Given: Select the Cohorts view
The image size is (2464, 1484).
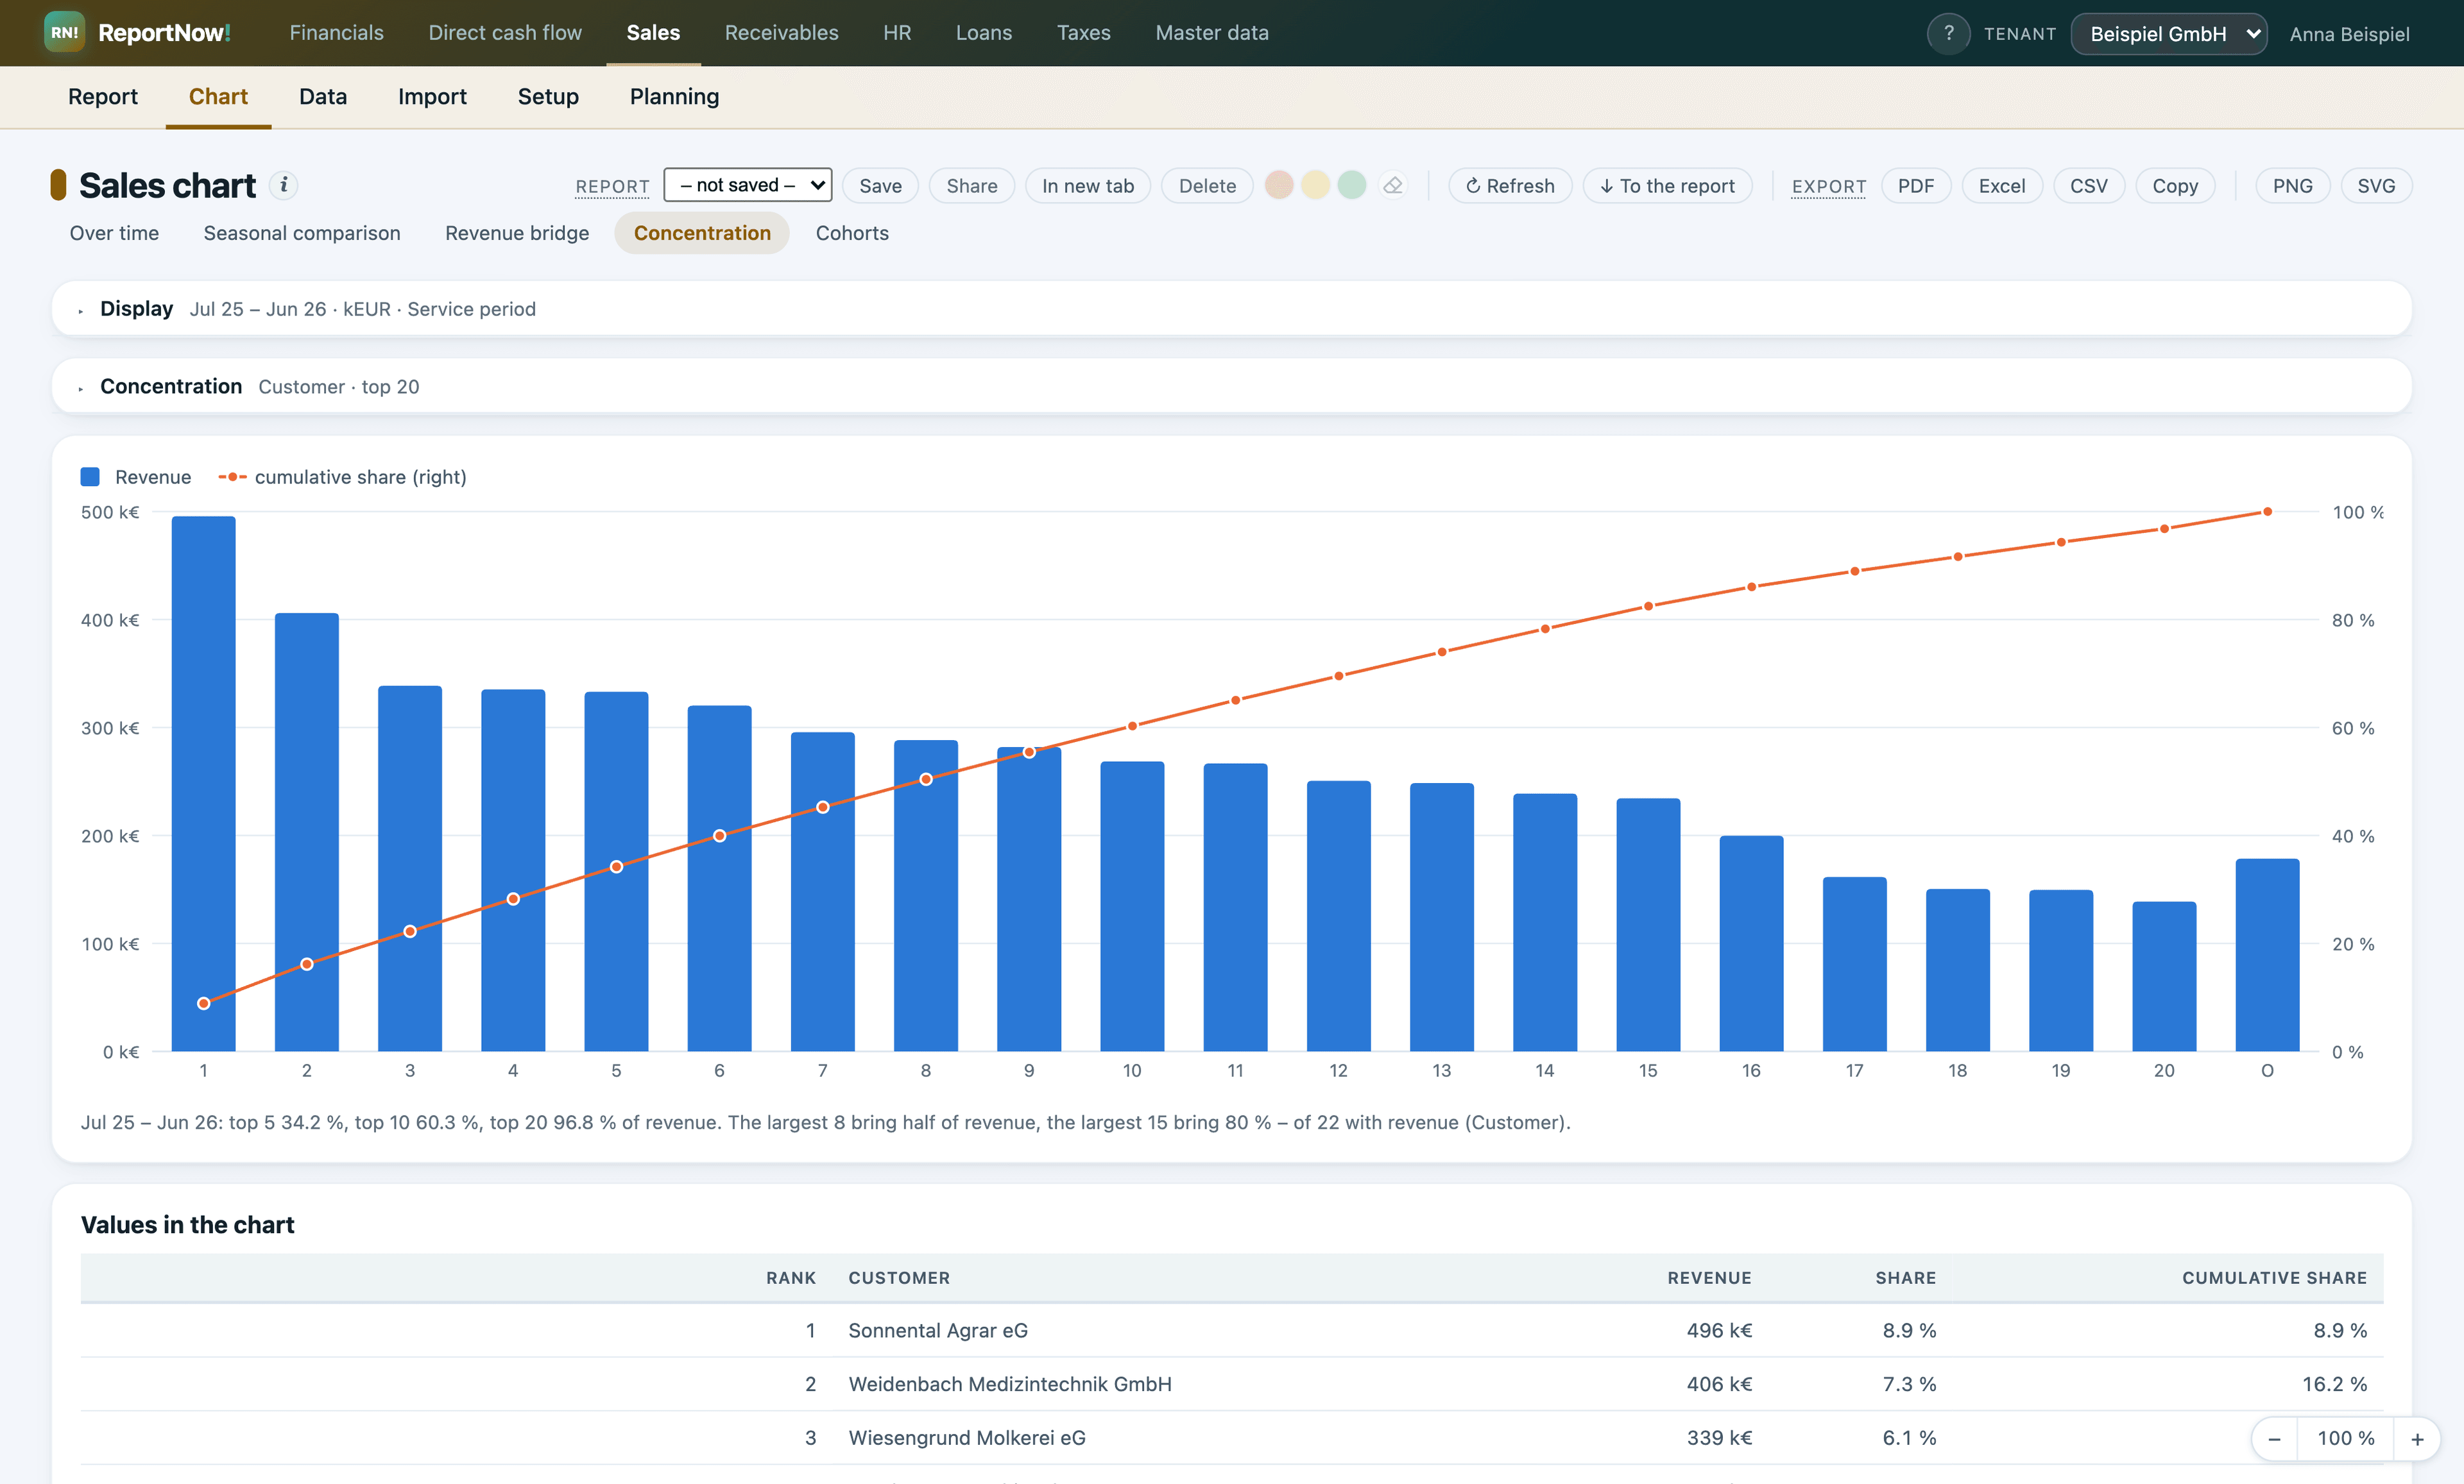Looking at the screenshot, I should coord(852,233).
